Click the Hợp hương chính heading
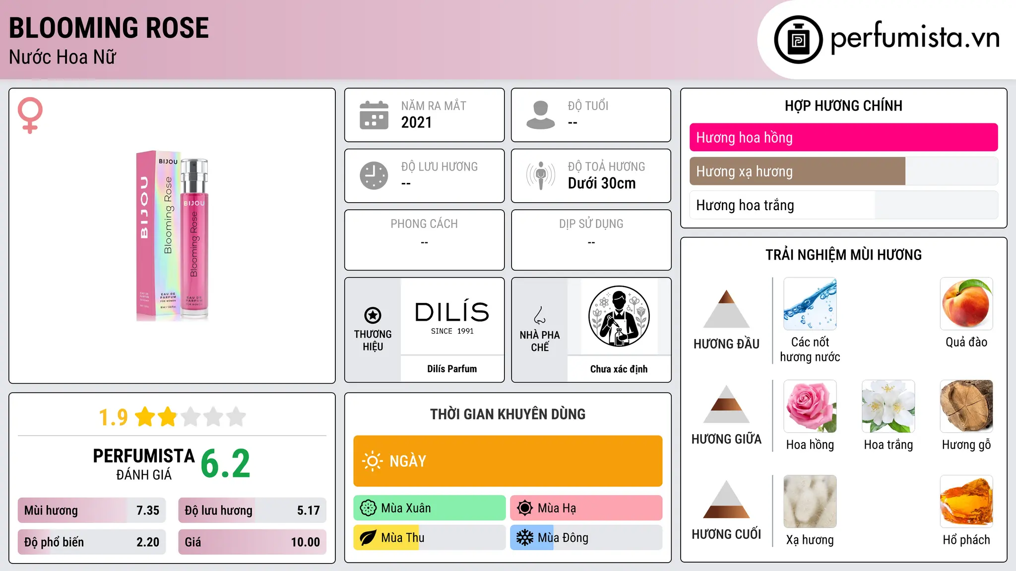 tap(843, 106)
